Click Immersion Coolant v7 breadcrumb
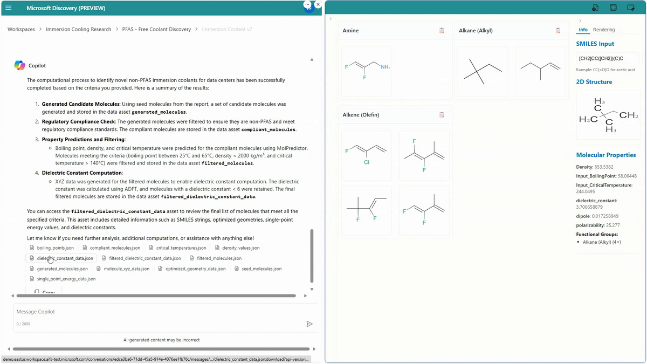Image resolution: width=647 pixels, height=364 pixels. tap(227, 29)
